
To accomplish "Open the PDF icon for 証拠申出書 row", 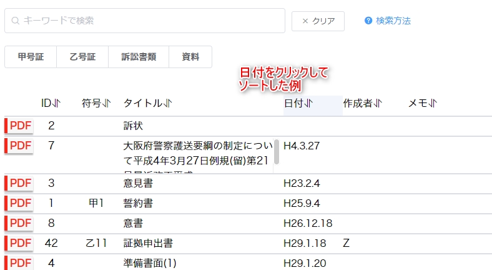I will click(x=19, y=243).
